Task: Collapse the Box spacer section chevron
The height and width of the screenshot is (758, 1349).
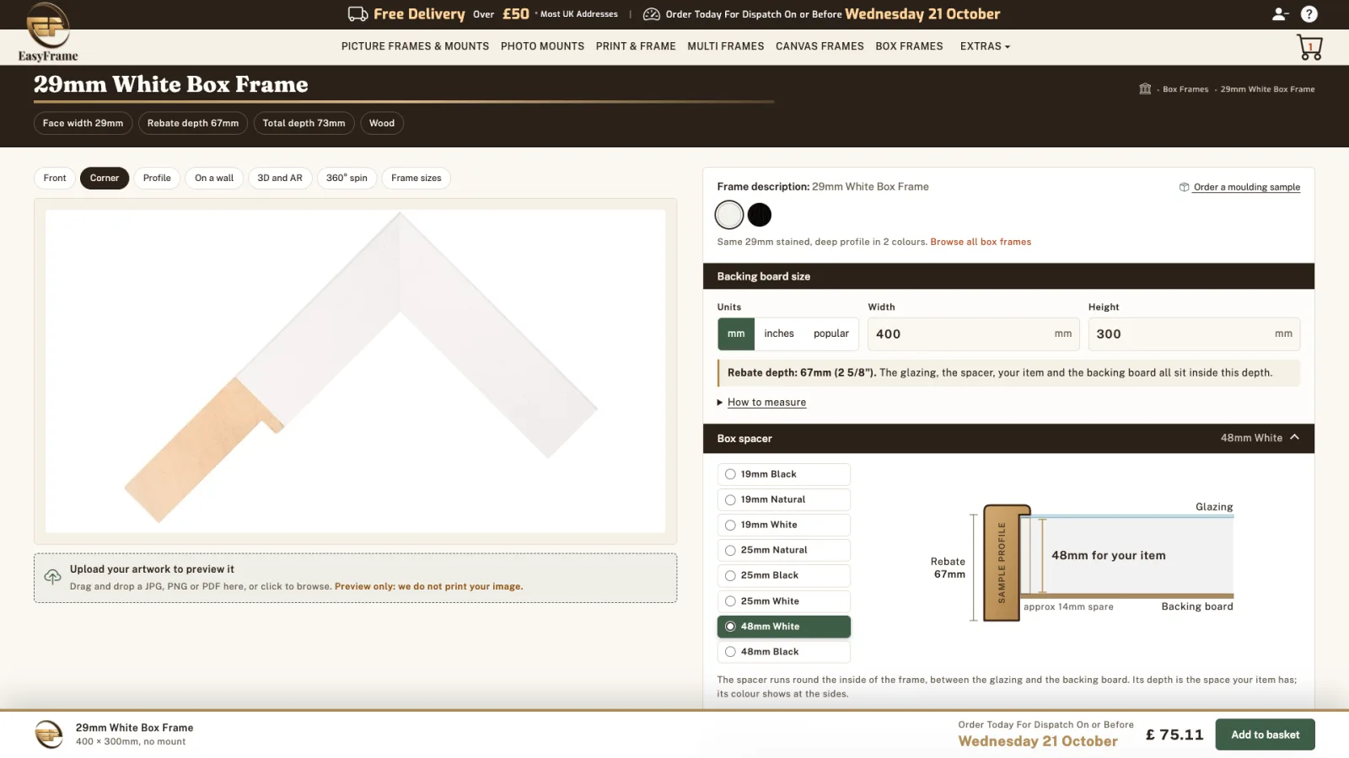Action: (x=1294, y=437)
